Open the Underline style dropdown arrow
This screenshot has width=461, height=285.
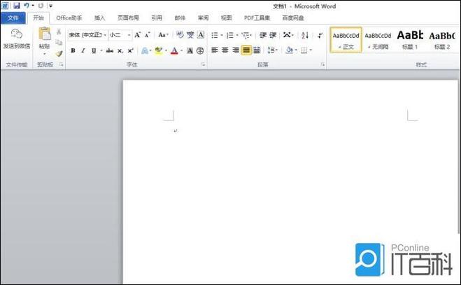tap(101, 50)
